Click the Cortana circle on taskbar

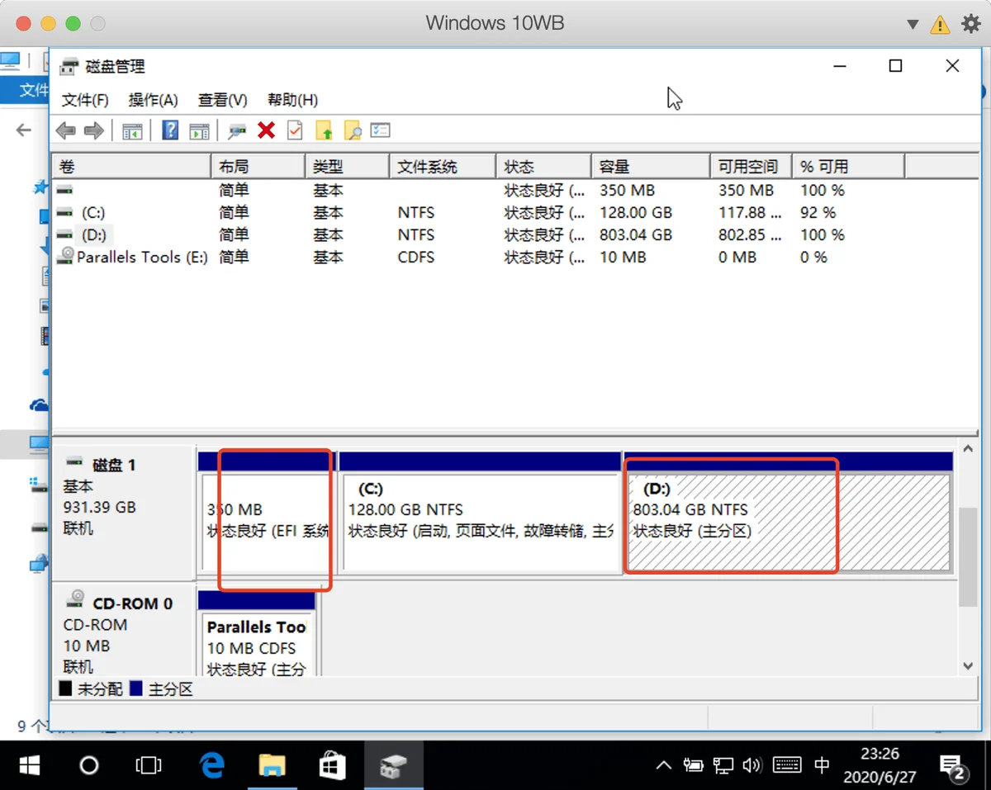click(89, 766)
